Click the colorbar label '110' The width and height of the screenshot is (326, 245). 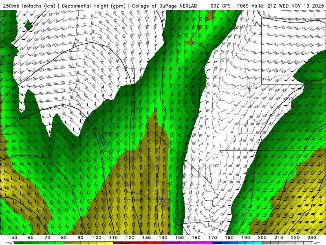pos(114,238)
